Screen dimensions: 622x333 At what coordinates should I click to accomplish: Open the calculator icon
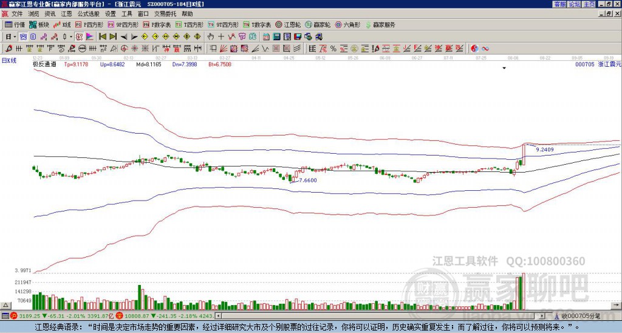(276, 37)
